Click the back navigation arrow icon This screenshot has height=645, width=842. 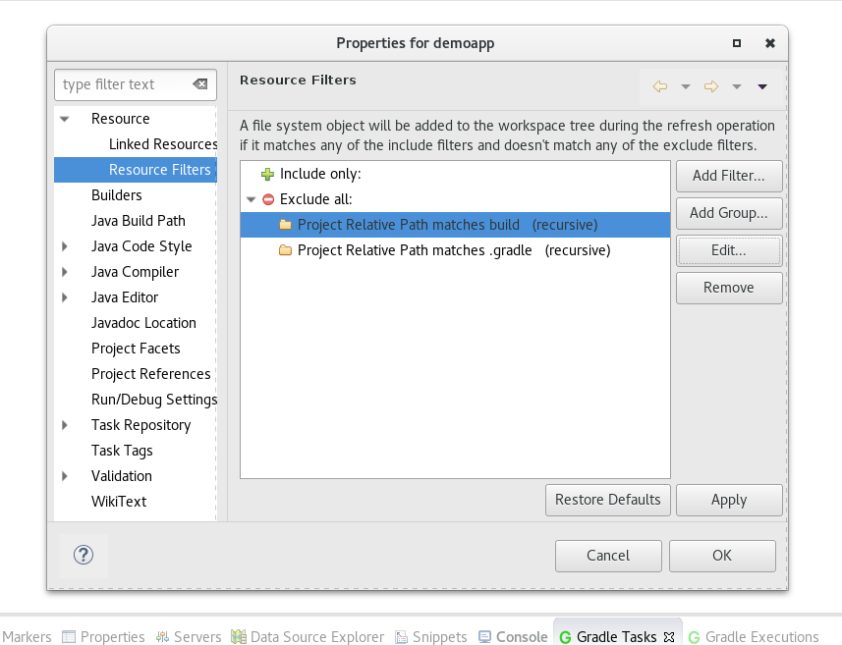point(660,86)
